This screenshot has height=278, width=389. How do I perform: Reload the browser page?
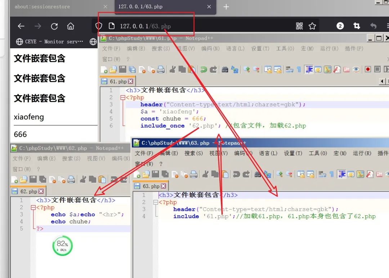[x=54, y=26]
